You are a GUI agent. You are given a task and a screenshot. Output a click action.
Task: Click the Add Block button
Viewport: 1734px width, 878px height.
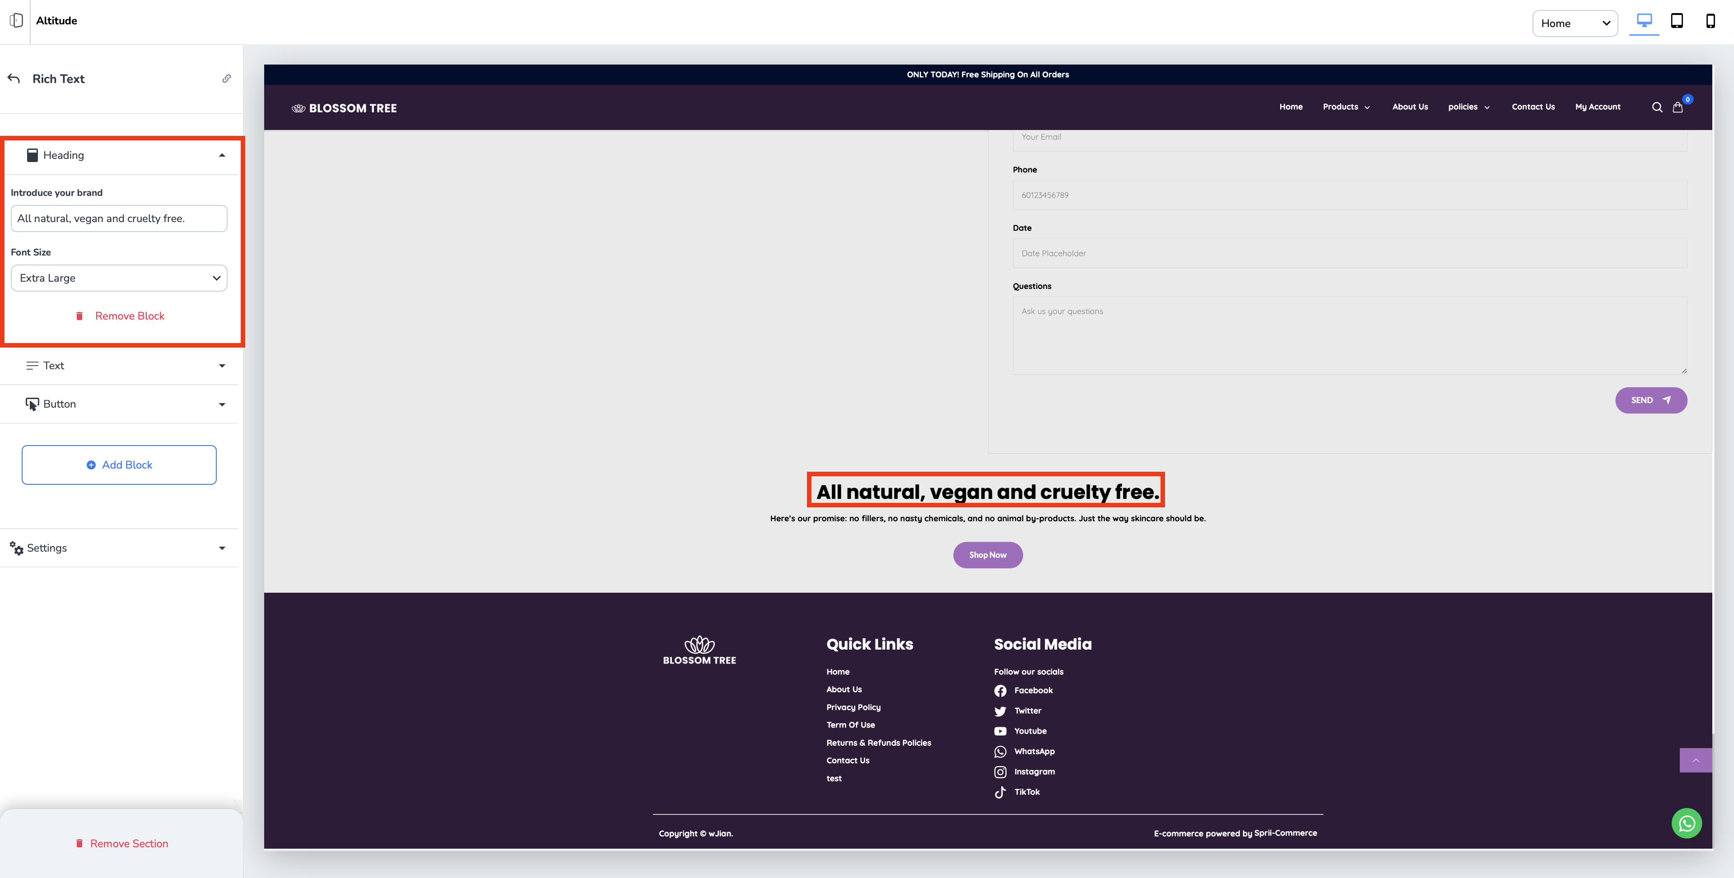point(119,465)
